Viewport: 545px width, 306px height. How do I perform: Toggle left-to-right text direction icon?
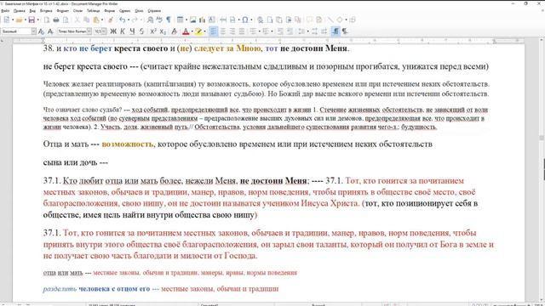click(x=336, y=31)
